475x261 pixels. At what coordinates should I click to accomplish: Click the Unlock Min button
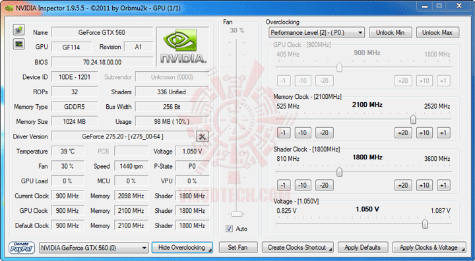point(390,32)
